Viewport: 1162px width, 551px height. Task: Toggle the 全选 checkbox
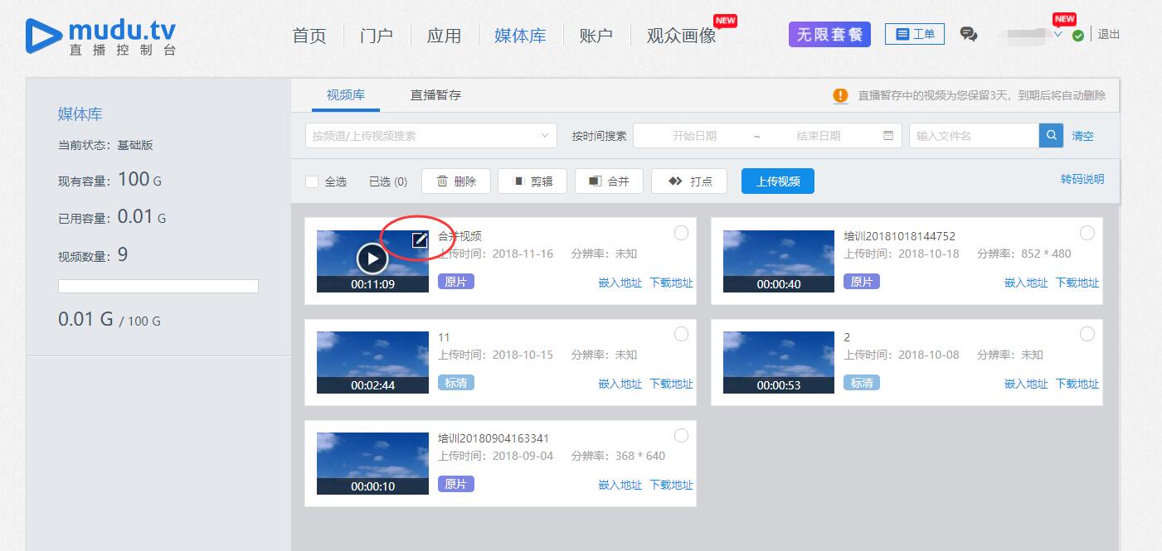[x=312, y=181]
